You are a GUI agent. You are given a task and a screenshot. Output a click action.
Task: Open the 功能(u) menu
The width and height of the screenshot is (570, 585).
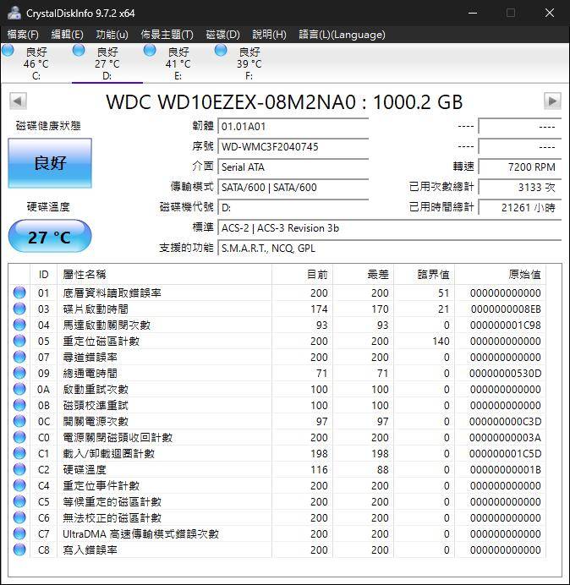(112, 35)
